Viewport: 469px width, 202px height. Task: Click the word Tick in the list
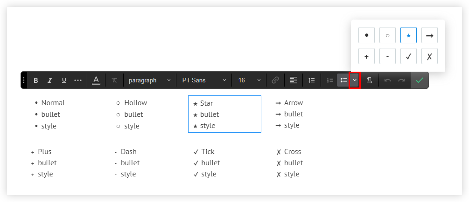pyautogui.click(x=208, y=152)
